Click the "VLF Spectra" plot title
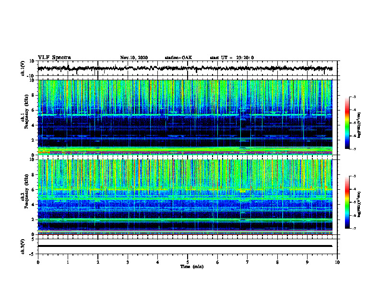This screenshot has height=294, width=380. (x=54, y=58)
